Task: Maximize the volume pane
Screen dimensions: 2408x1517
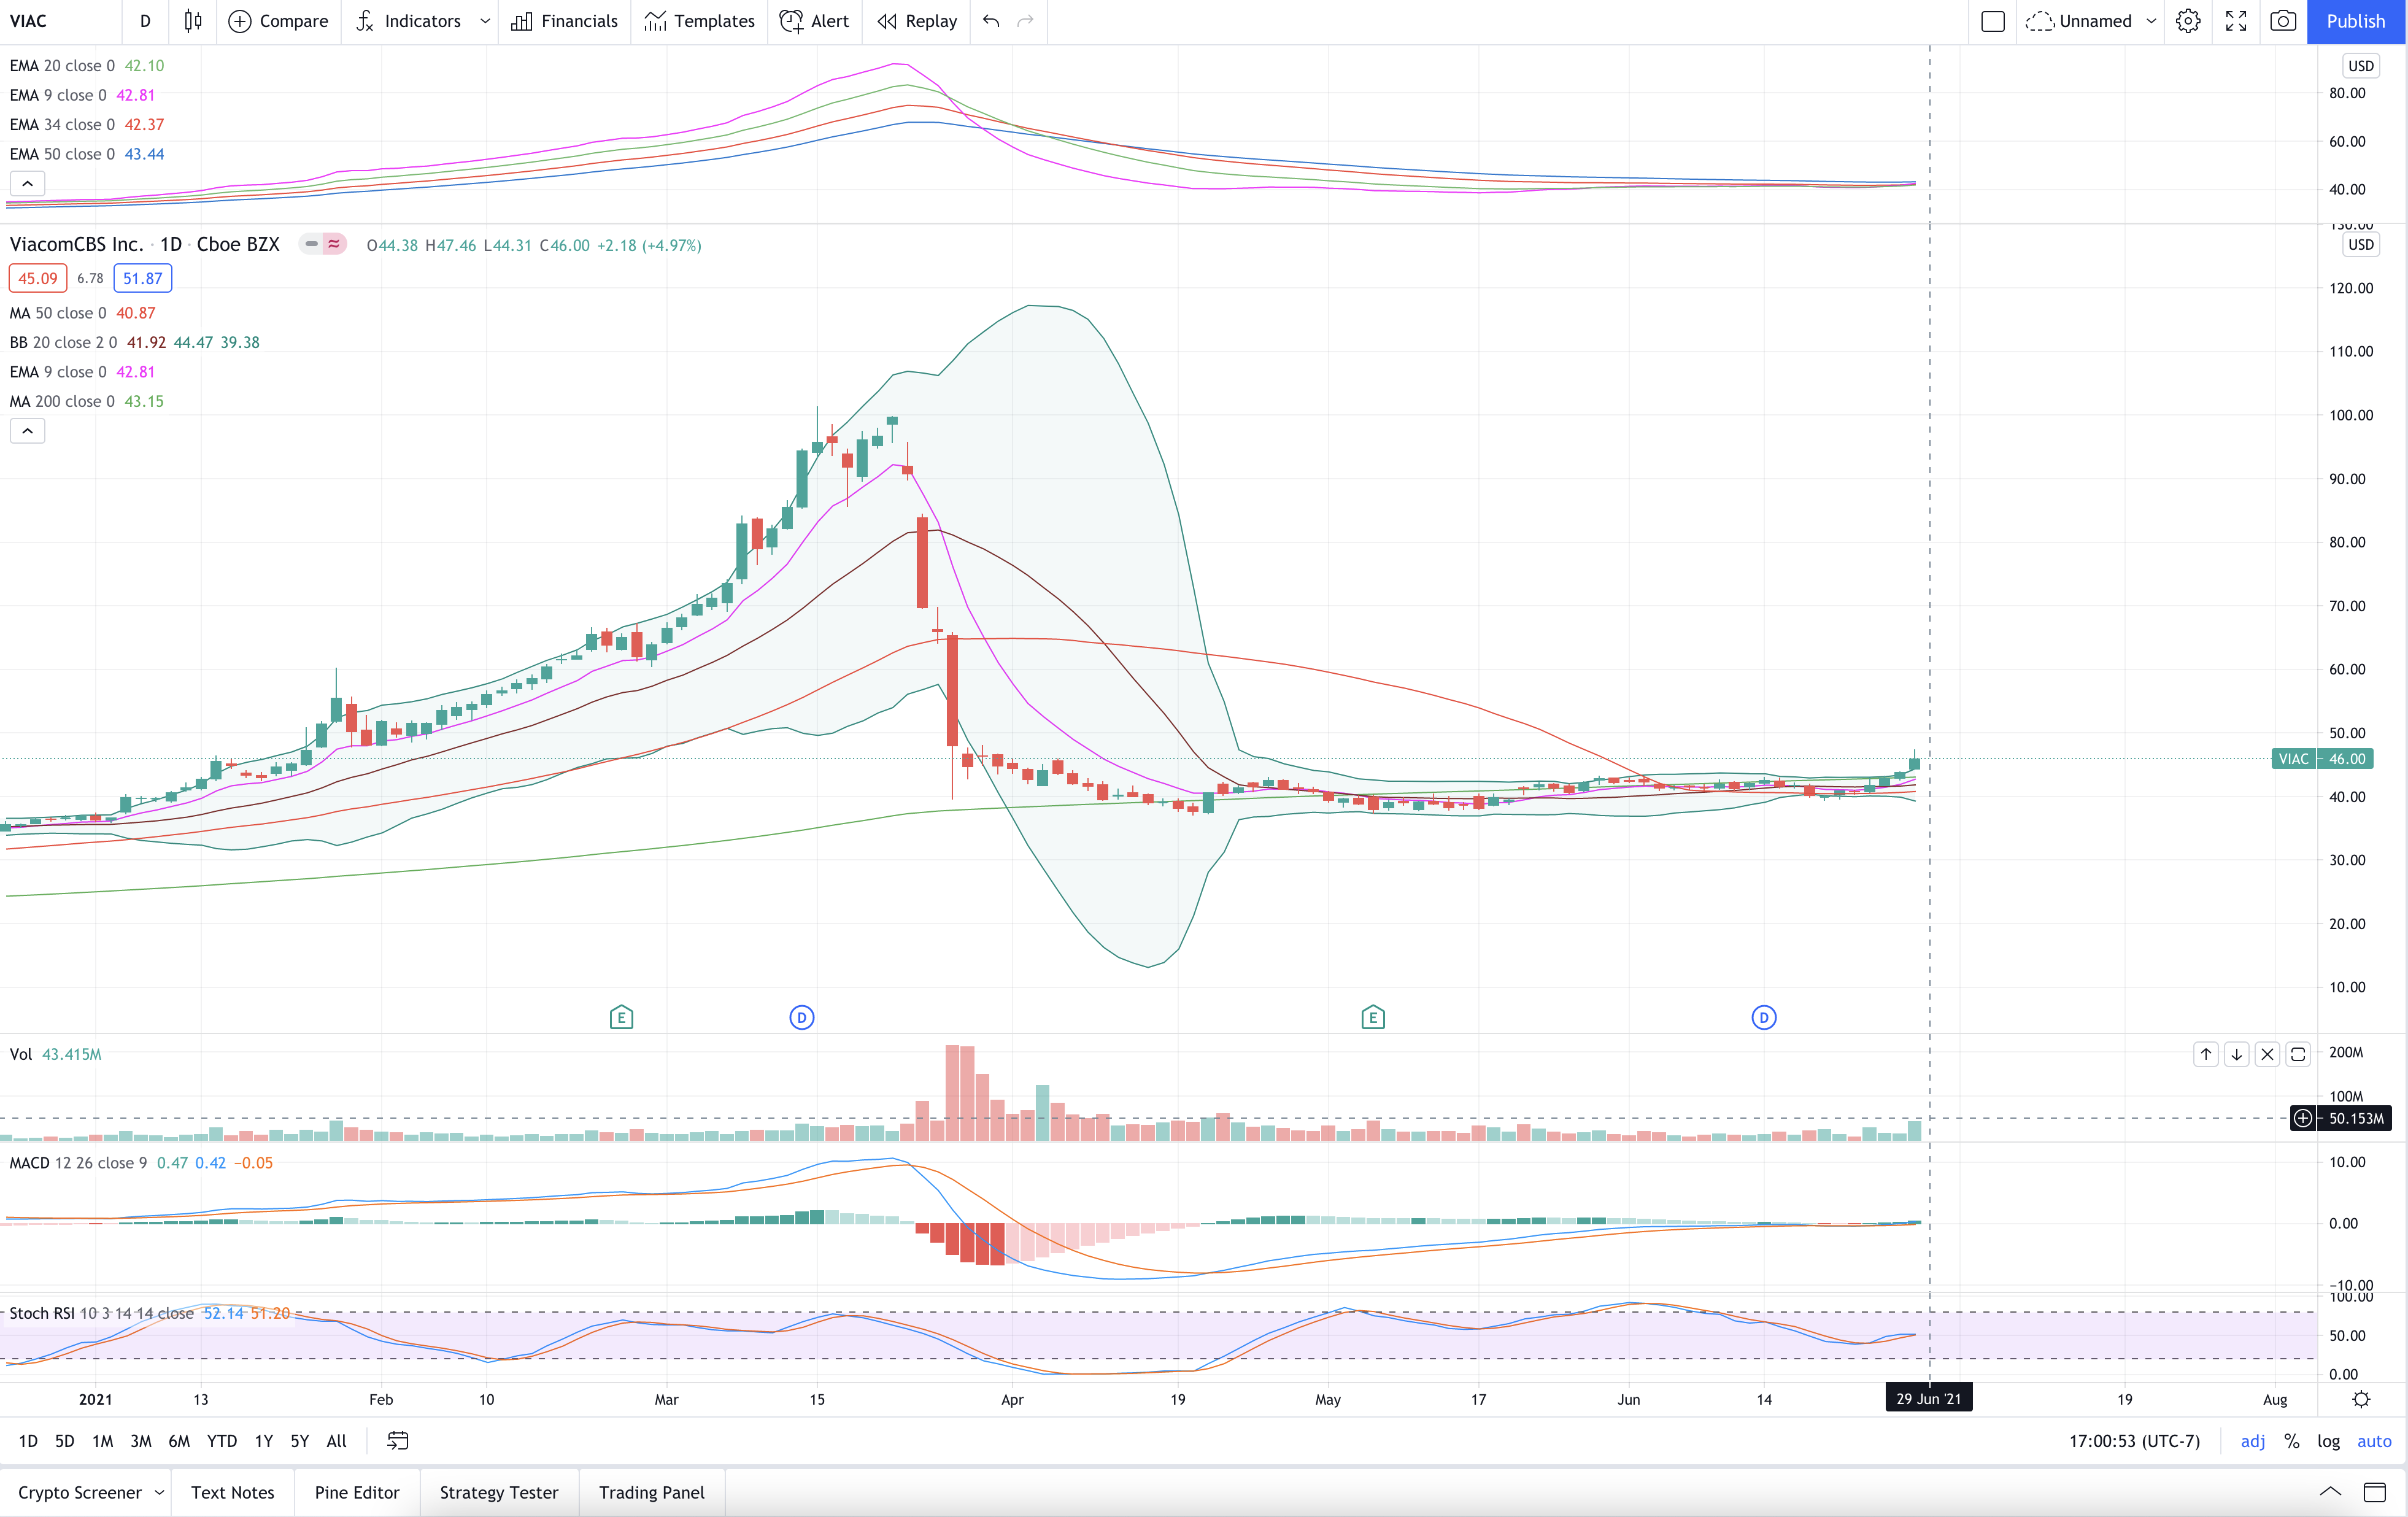Action: [2298, 1054]
